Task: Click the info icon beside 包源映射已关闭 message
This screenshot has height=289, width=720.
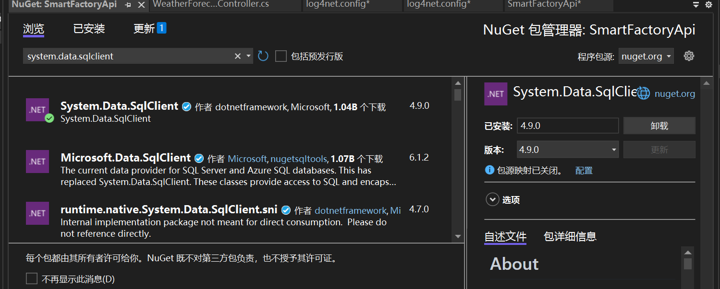Action: tap(489, 170)
